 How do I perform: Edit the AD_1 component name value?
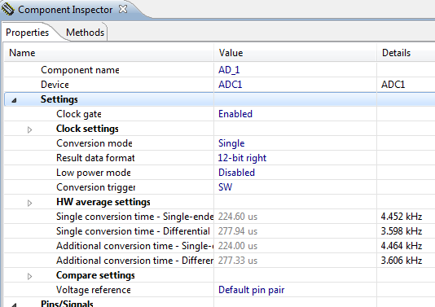(x=295, y=70)
